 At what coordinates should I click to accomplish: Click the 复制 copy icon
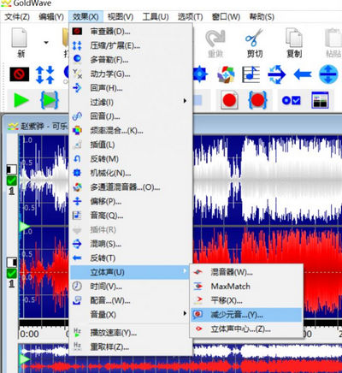click(x=294, y=43)
